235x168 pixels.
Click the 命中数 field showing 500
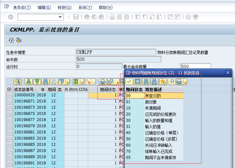click(118, 59)
